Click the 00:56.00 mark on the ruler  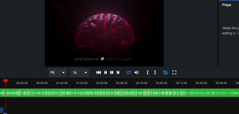coord(42,83)
